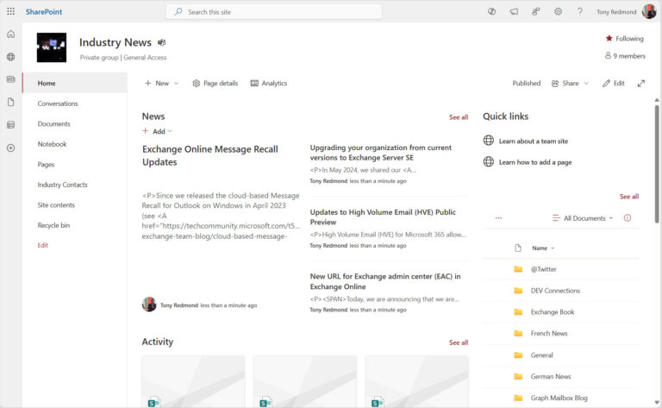Viewport: 662px width, 408px height.
Task: Open the Share dropdown
Action: [569, 84]
